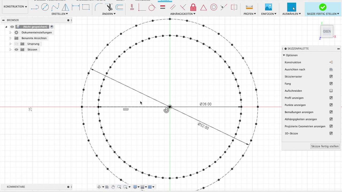Image resolution: width=342 pixels, height=192 pixels.
Task: Activate the Orbit navigation tool
Action: click(x=99, y=187)
